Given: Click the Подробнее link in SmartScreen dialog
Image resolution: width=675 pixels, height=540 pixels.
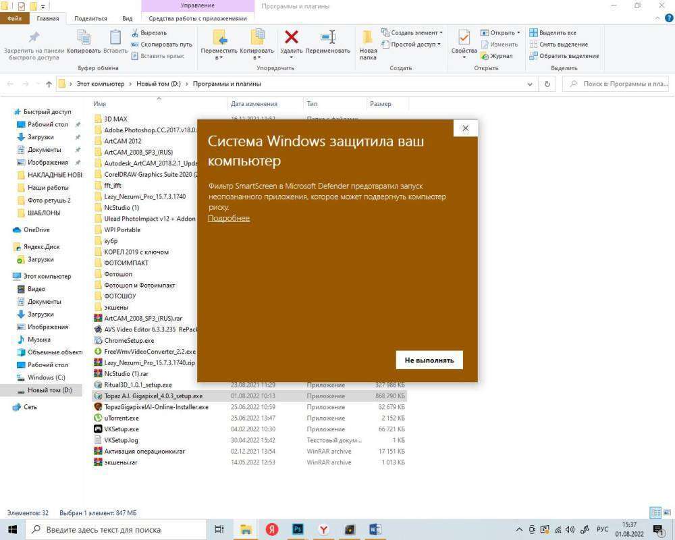Looking at the screenshot, I should pos(228,218).
